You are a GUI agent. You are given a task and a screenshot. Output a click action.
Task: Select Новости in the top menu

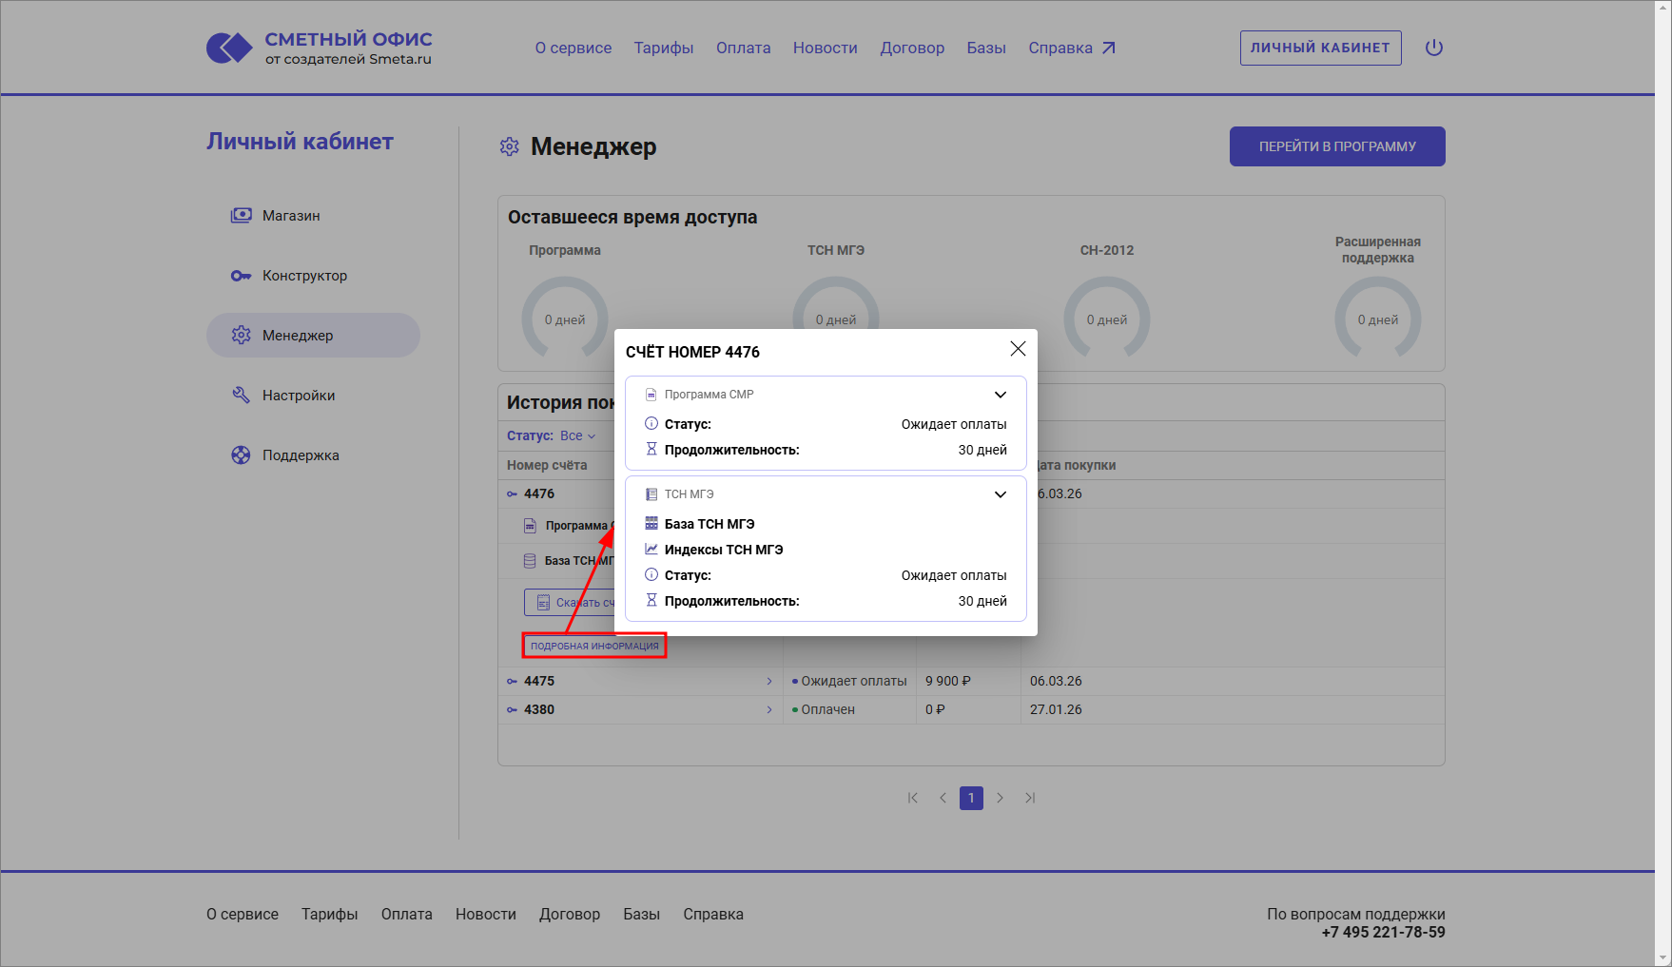(825, 47)
